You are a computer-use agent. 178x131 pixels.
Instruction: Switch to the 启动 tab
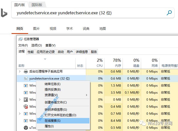pyautogui.click(x=61, y=52)
